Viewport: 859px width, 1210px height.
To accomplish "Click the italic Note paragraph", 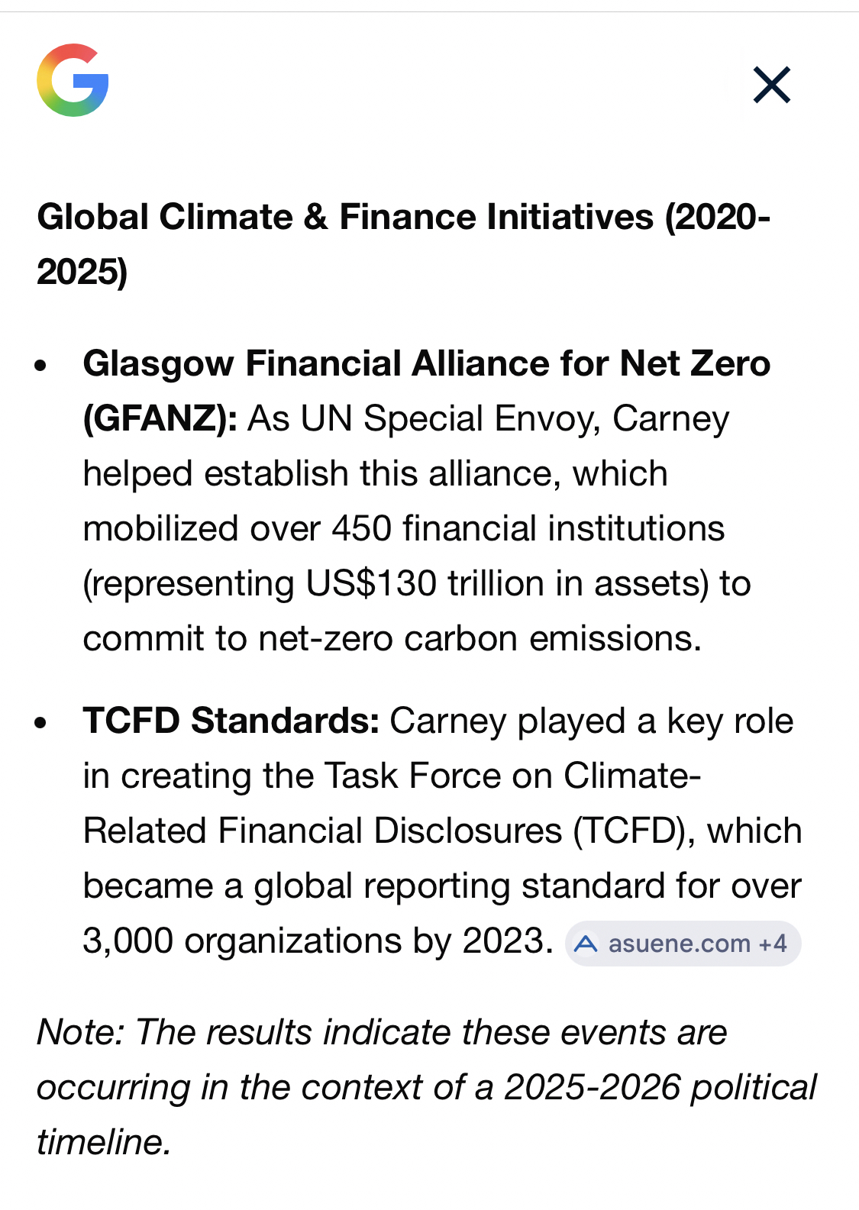I will (x=426, y=1086).
